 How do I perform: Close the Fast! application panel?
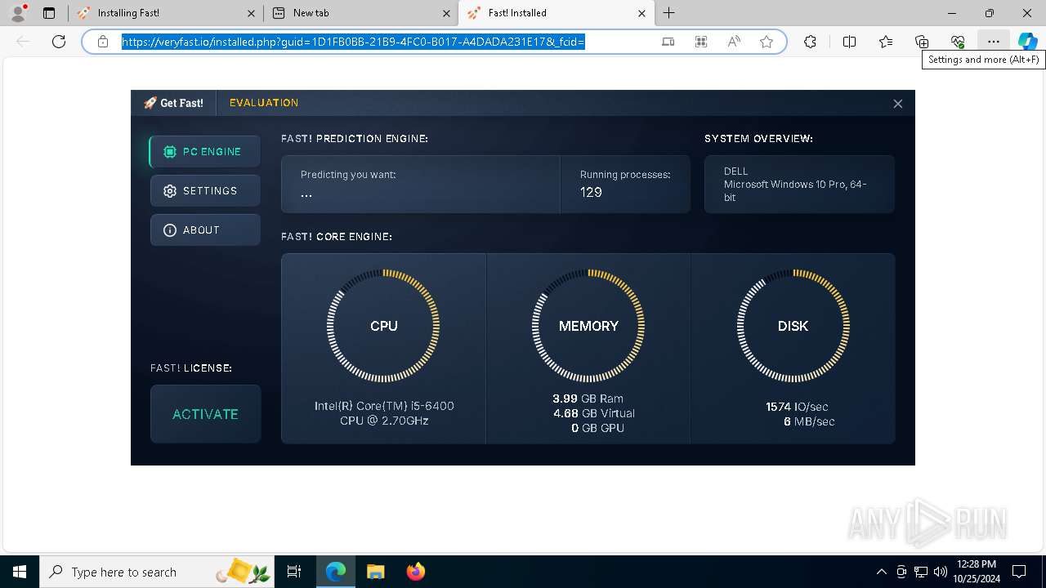tap(897, 104)
